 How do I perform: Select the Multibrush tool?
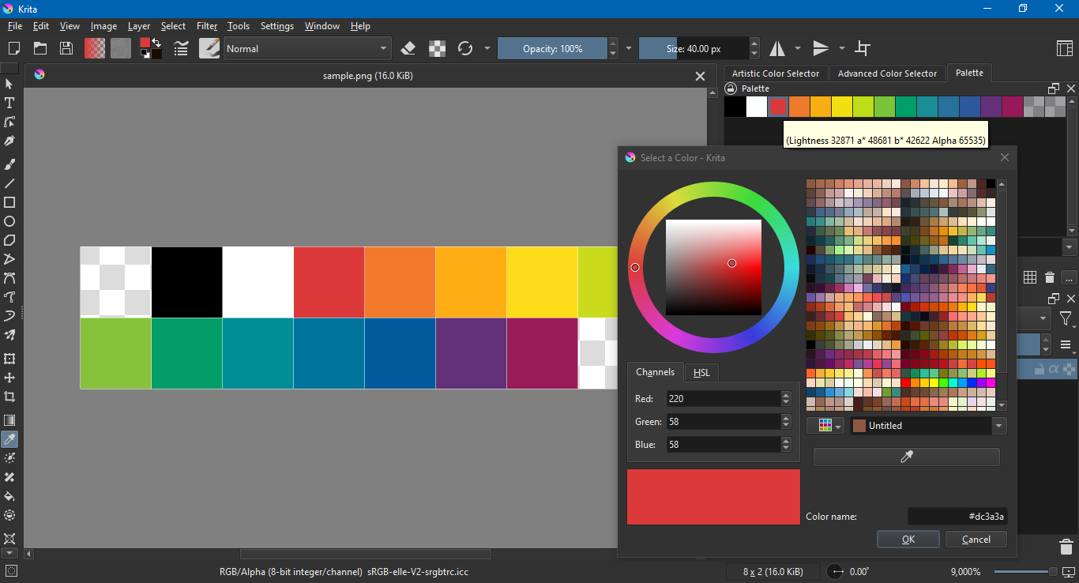point(9,335)
